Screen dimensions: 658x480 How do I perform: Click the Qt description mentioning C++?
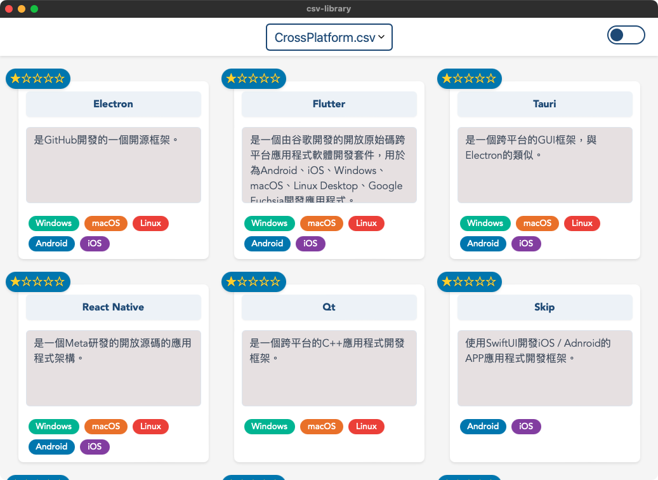pyautogui.click(x=329, y=368)
